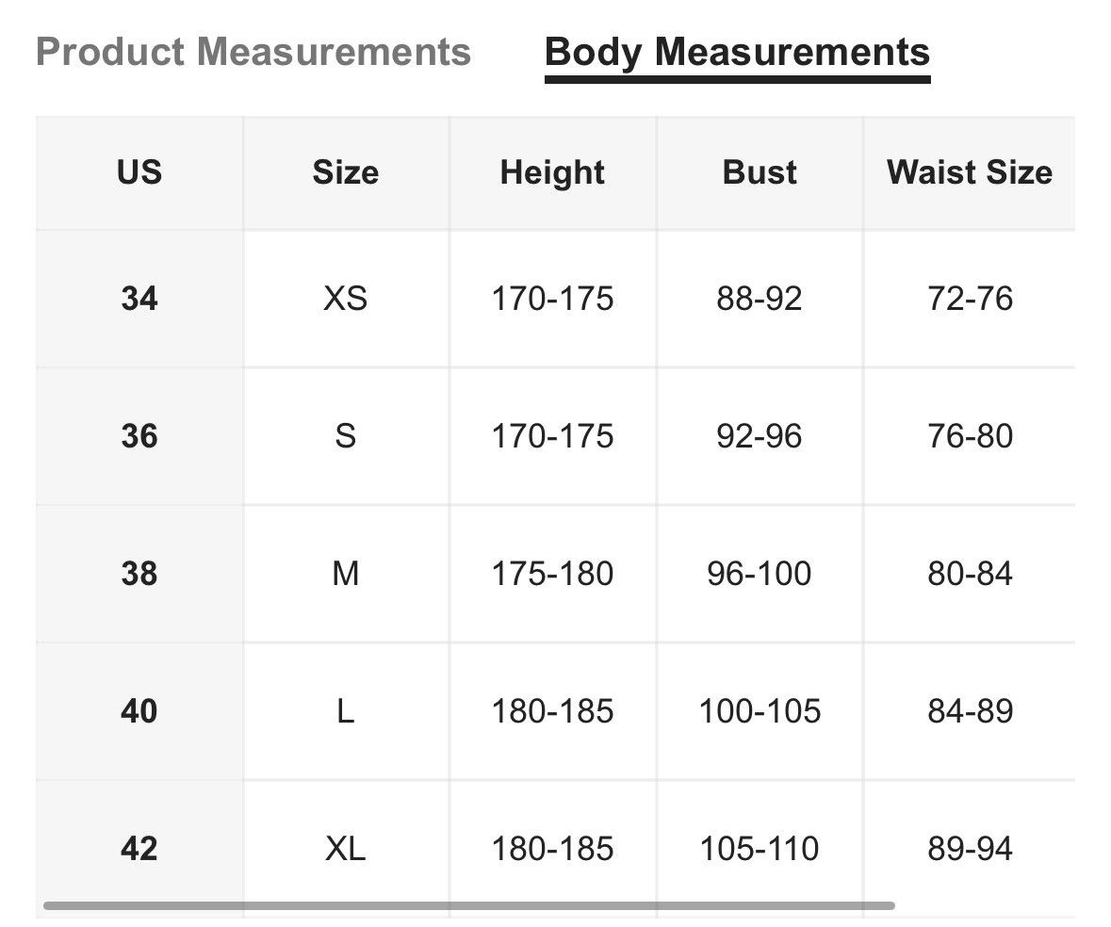Select the US 40 row label
The image size is (1111, 927).
139,710
